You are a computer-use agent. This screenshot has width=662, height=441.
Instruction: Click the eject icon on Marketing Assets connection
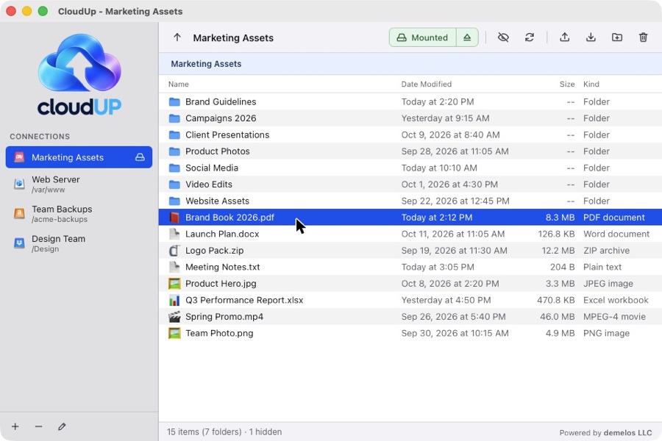140,157
